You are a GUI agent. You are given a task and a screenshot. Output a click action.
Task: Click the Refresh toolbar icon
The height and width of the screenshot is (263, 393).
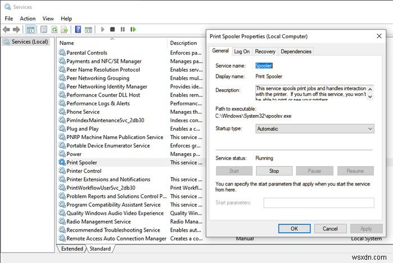point(54,29)
